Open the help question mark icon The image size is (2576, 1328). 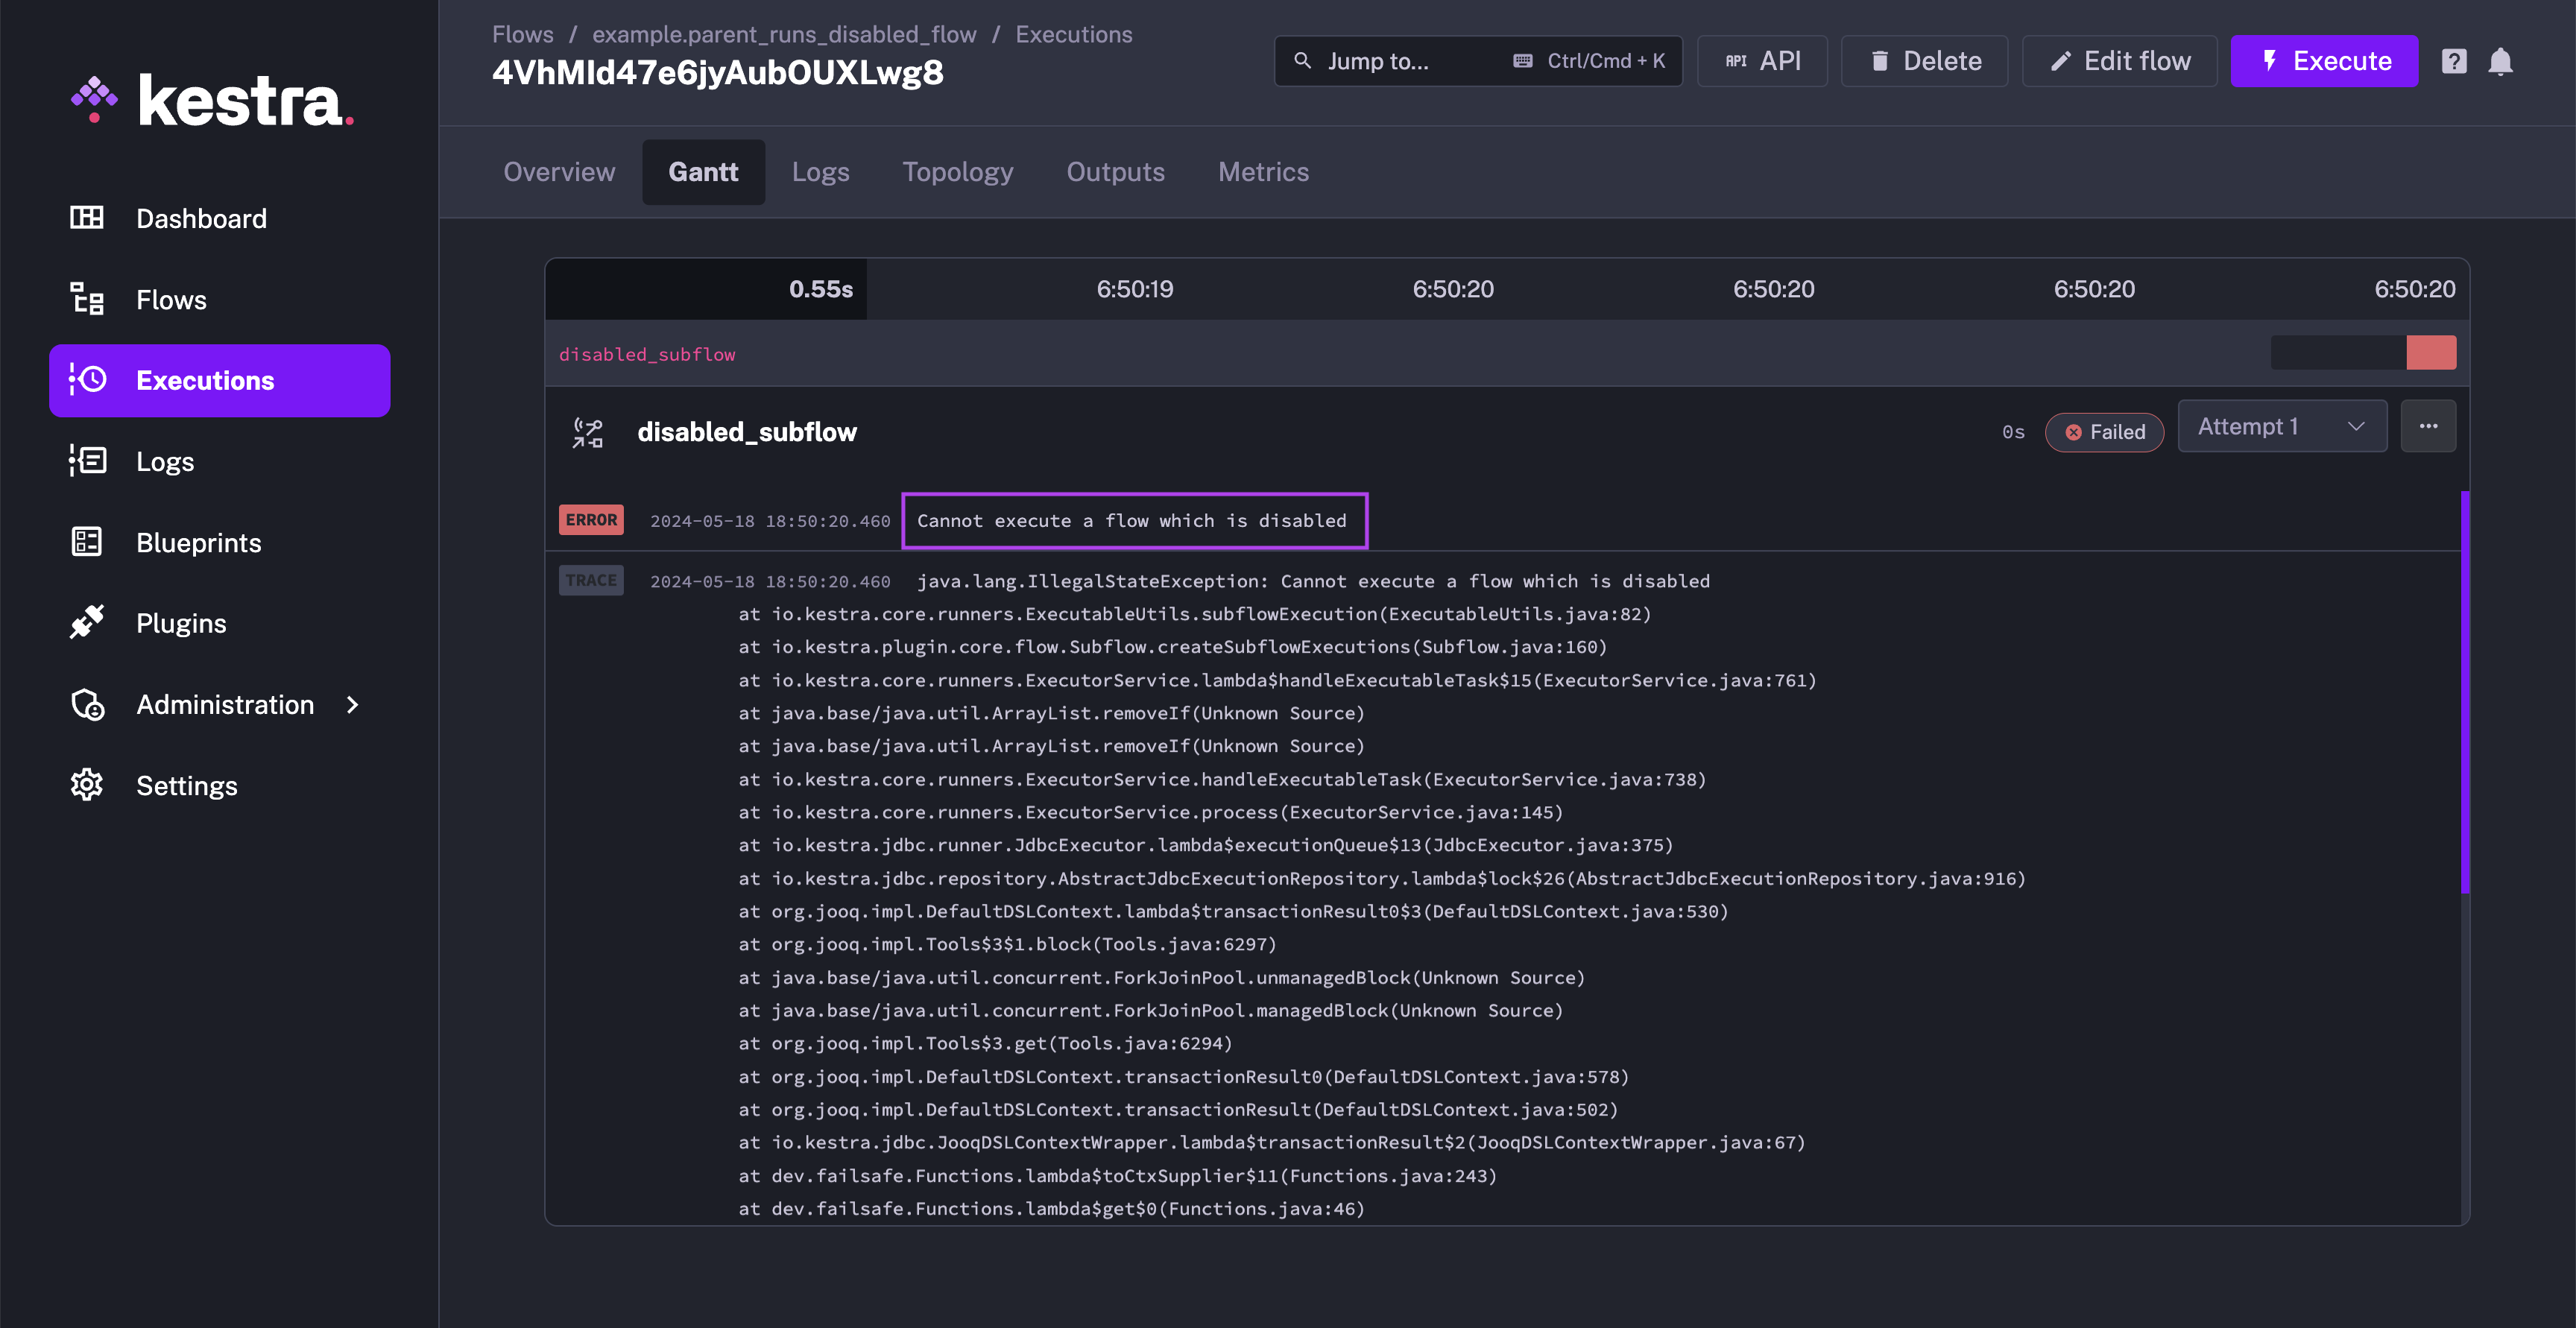click(x=2453, y=61)
